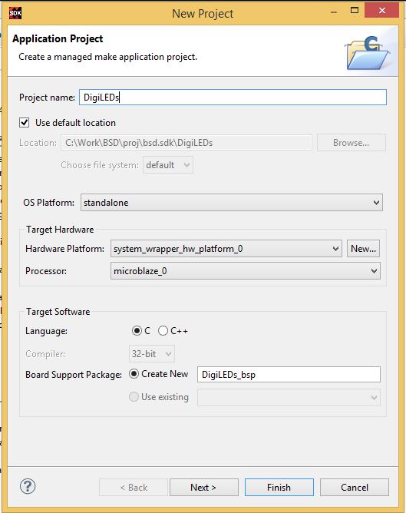Click the Next > button
The image size is (406, 513).
click(203, 488)
